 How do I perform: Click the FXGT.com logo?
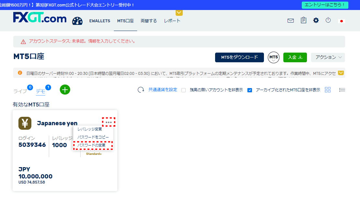[x=40, y=17]
